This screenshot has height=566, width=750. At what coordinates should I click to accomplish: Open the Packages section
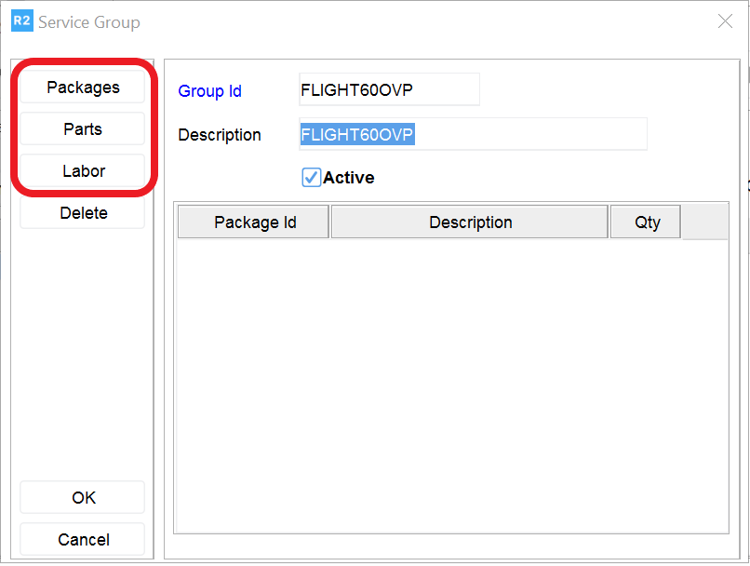pyautogui.click(x=83, y=88)
